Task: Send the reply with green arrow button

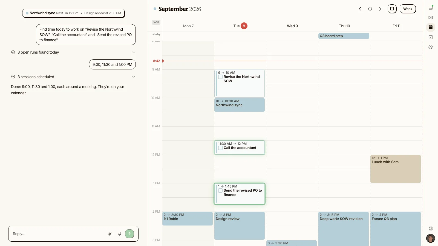Action: click(129, 234)
